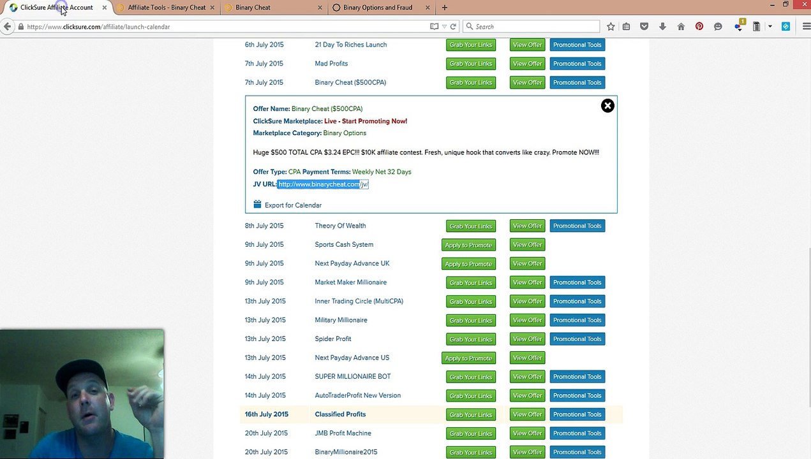Click the trash bin extension icon
This screenshot has height=459, width=811.
tap(757, 27)
